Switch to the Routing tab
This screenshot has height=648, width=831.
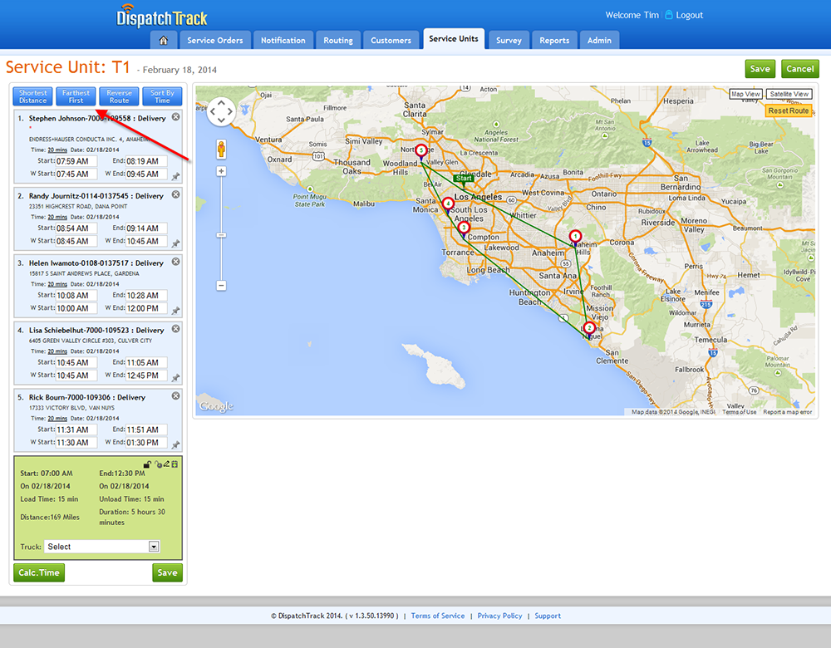tap(337, 39)
